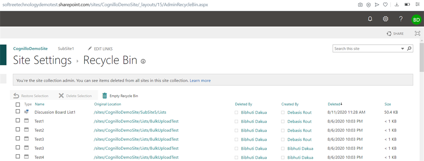Image resolution: width=424 pixels, height=161 pixels.
Task: Click browser snapshot camera icon
Action: click(360, 5)
